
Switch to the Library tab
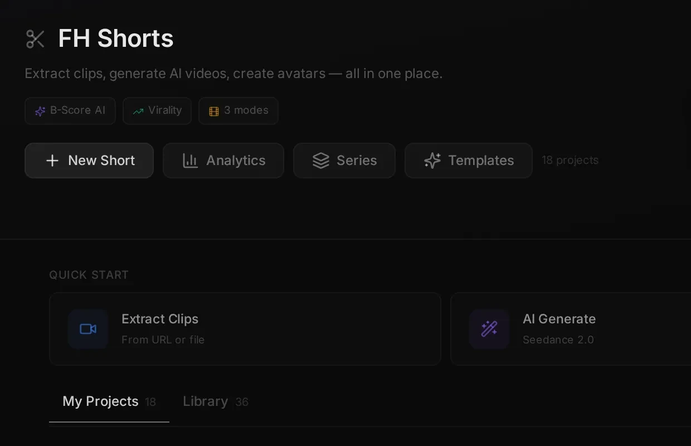point(216,402)
